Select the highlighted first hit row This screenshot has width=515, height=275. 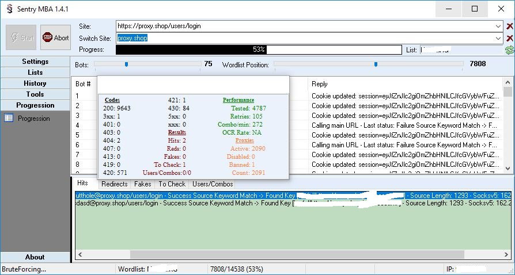tap(293, 196)
